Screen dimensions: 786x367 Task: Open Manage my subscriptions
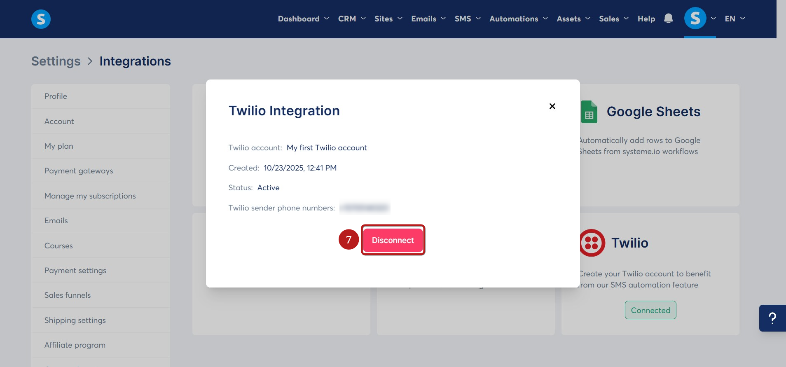[x=101, y=196]
